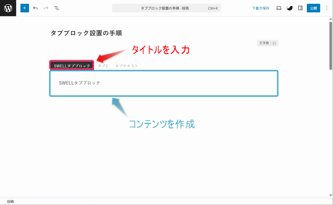This screenshot has height=205, width=333.
Task: Click the vertical scrollbar thumb
Action: (331, 46)
